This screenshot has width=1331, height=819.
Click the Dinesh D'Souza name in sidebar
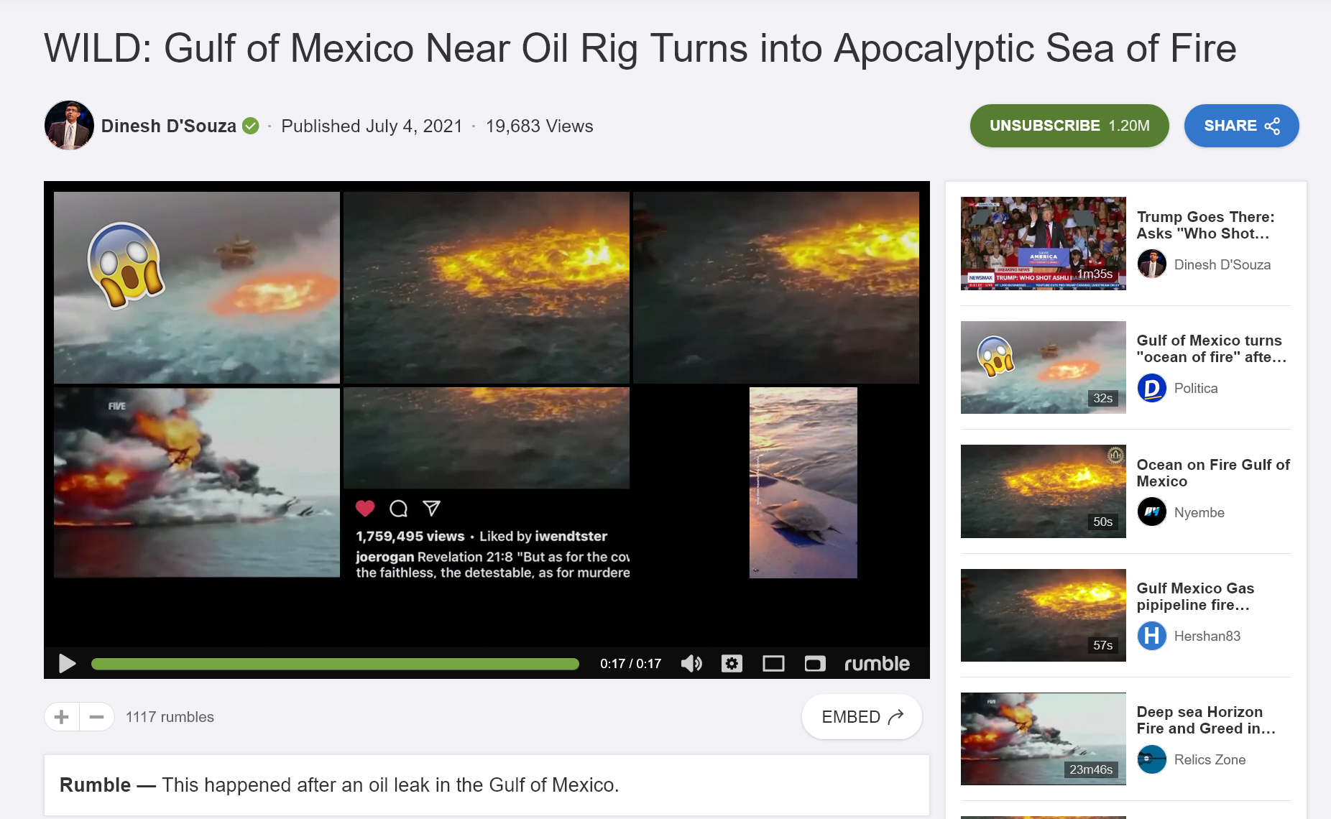coord(1222,264)
